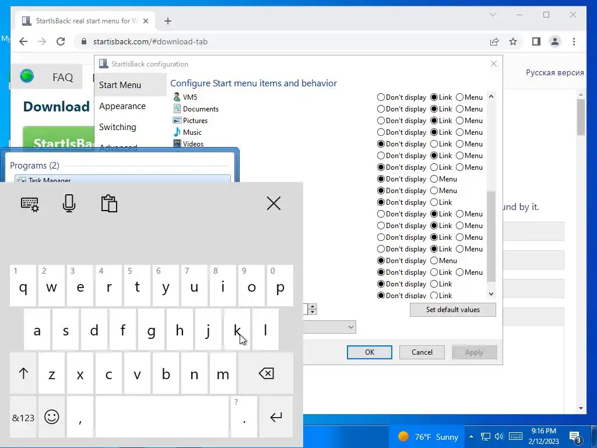
Task: Click the Videos film icon
Action: [x=177, y=143]
